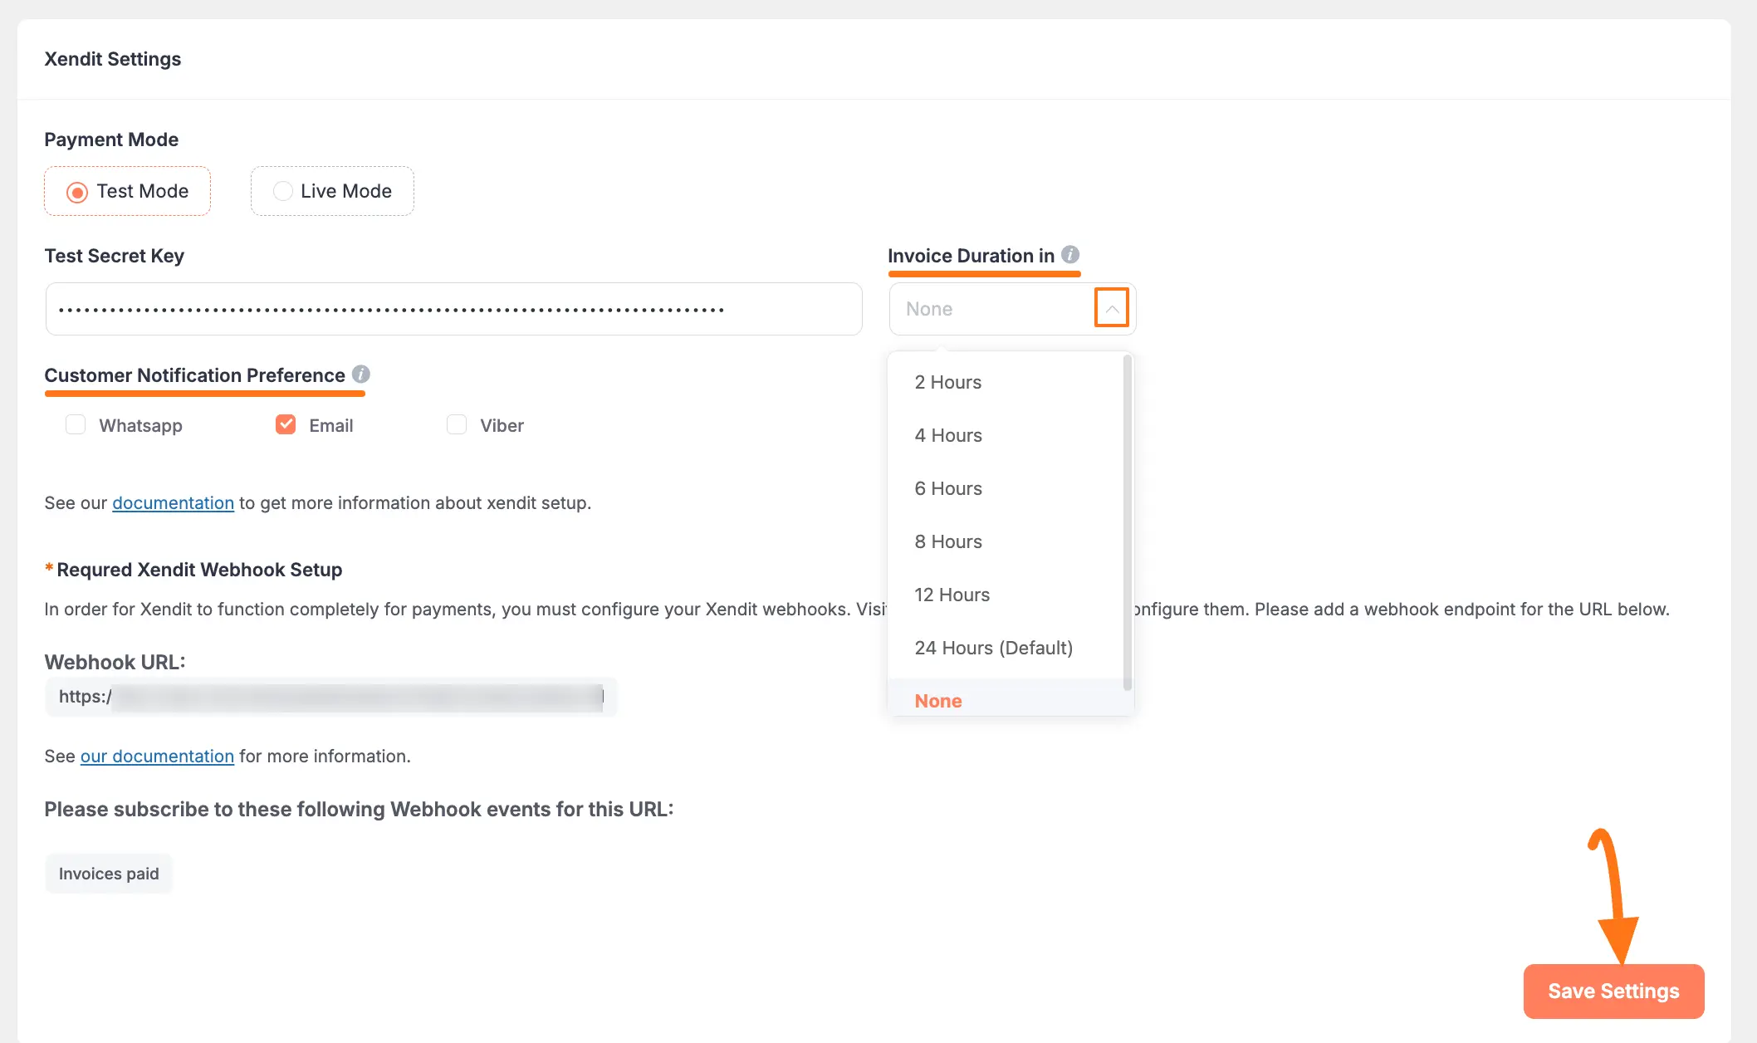The height and width of the screenshot is (1043, 1757).
Task: Pick 12 Hours from the duration list
Action: pos(952,594)
